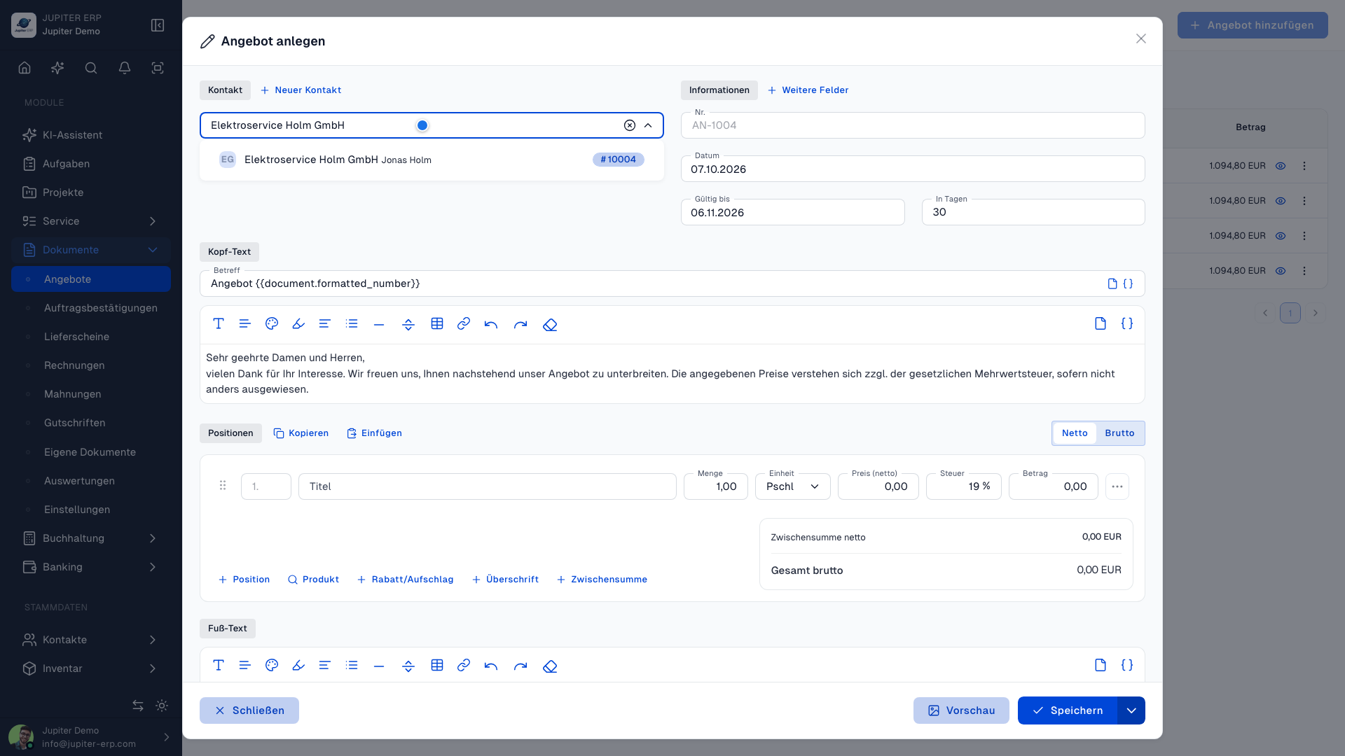Toggle the theme brightness icon in sidebar
The image size is (1345, 756).
[162, 706]
